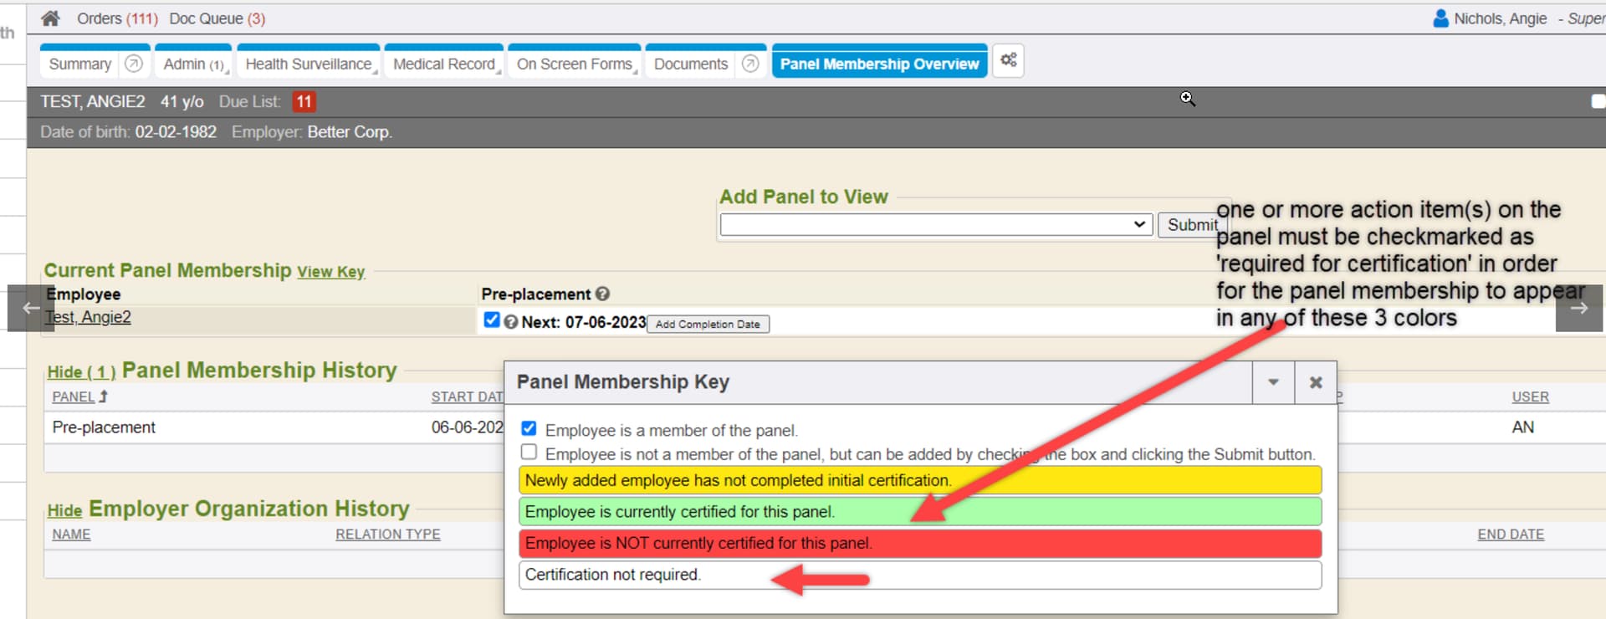Go to the previous slide with left arrow

click(31, 308)
